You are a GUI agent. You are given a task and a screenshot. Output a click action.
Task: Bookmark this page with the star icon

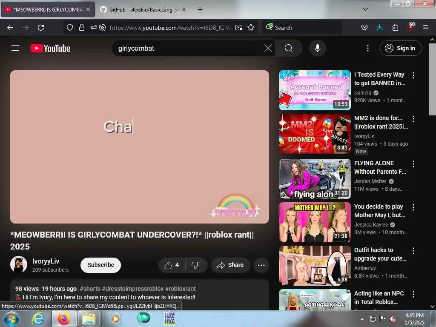tap(251, 28)
